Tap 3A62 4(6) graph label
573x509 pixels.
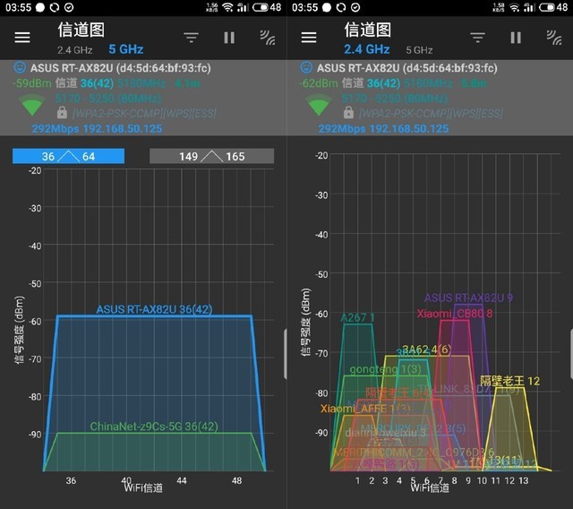click(426, 349)
